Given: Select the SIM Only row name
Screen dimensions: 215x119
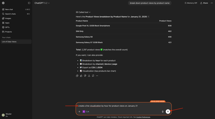Looking at the screenshot, I should [79, 31].
